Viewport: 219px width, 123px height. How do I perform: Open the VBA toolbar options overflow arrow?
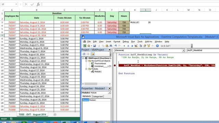(192, 46)
